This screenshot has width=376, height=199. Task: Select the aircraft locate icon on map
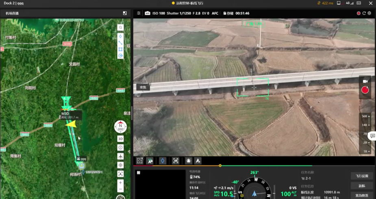(120, 156)
